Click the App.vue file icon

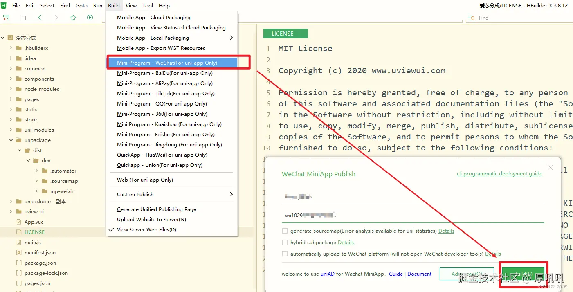click(x=19, y=222)
